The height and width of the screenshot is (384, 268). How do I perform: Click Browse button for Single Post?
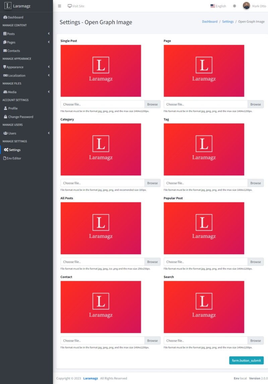click(x=152, y=104)
